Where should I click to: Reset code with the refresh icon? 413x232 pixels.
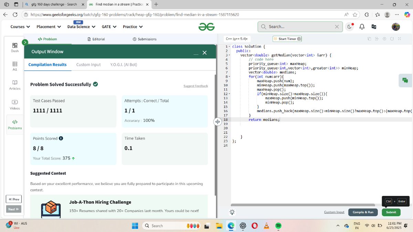pyautogui.click(x=392, y=39)
